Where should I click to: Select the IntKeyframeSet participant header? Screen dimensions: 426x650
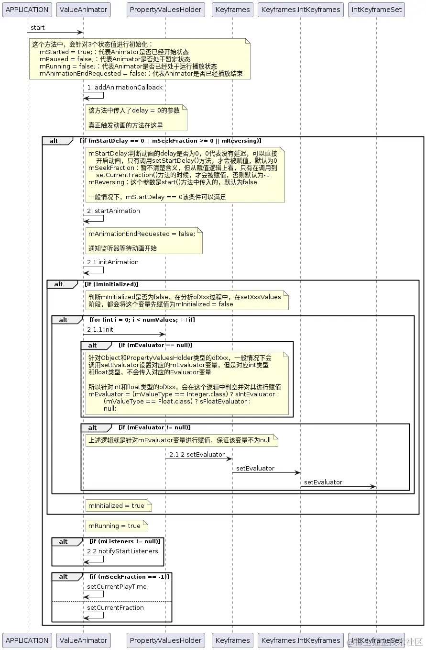click(376, 9)
